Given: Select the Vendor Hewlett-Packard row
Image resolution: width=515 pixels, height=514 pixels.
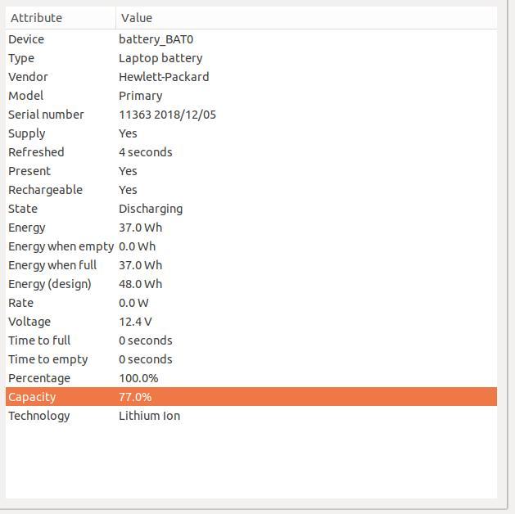Looking at the screenshot, I should (x=251, y=77).
